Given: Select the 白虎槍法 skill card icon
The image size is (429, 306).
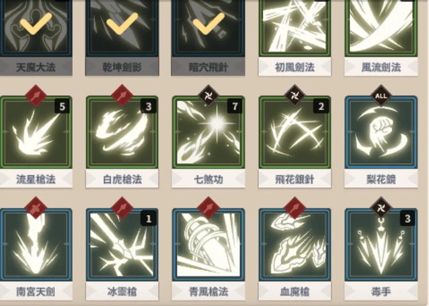Looking at the screenshot, I should click(122, 132).
